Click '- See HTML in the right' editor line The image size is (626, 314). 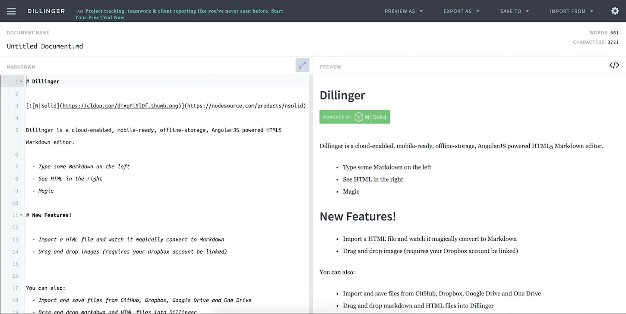67,179
